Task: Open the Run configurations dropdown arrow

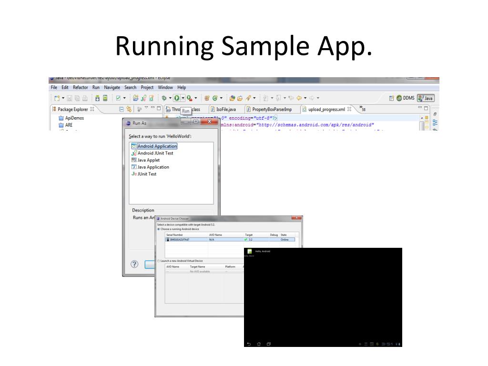Action: click(183, 98)
